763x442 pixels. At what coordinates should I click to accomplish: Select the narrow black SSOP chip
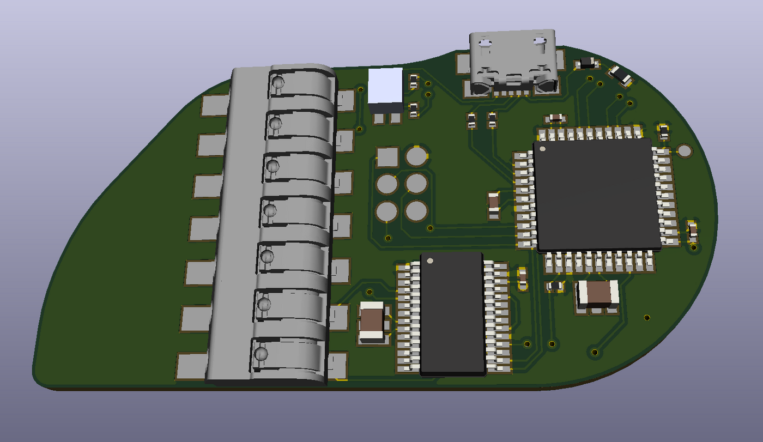tap(453, 313)
